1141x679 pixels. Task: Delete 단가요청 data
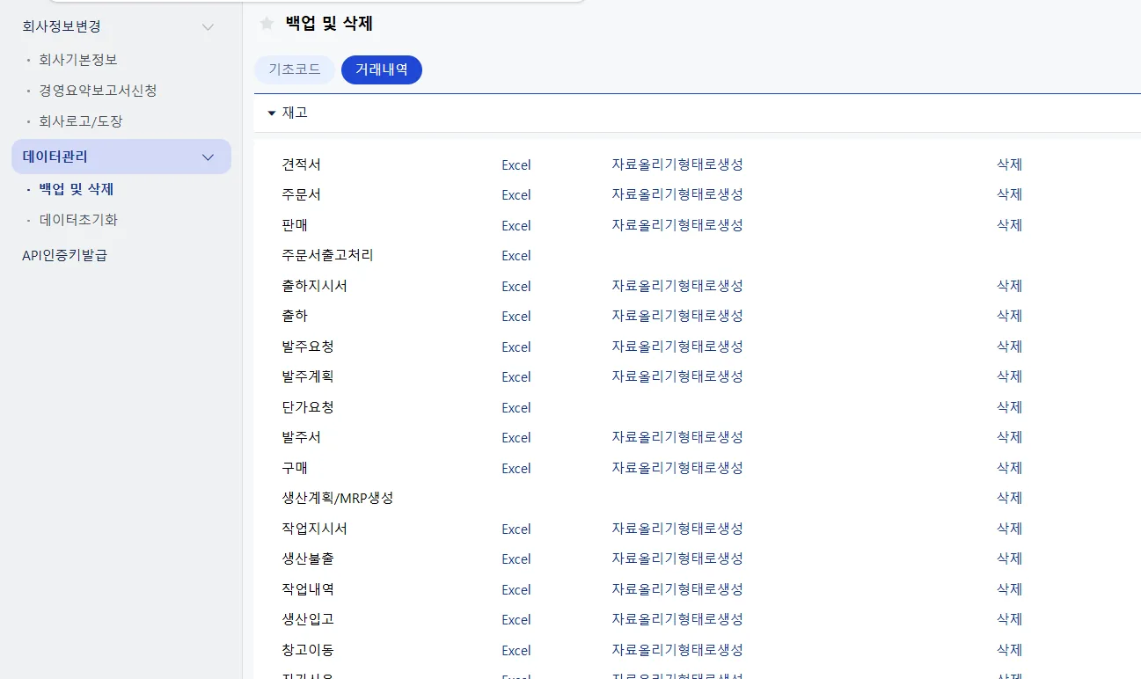click(1009, 407)
